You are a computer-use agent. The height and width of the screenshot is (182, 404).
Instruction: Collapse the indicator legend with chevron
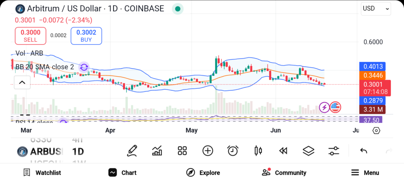(x=22, y=83)
